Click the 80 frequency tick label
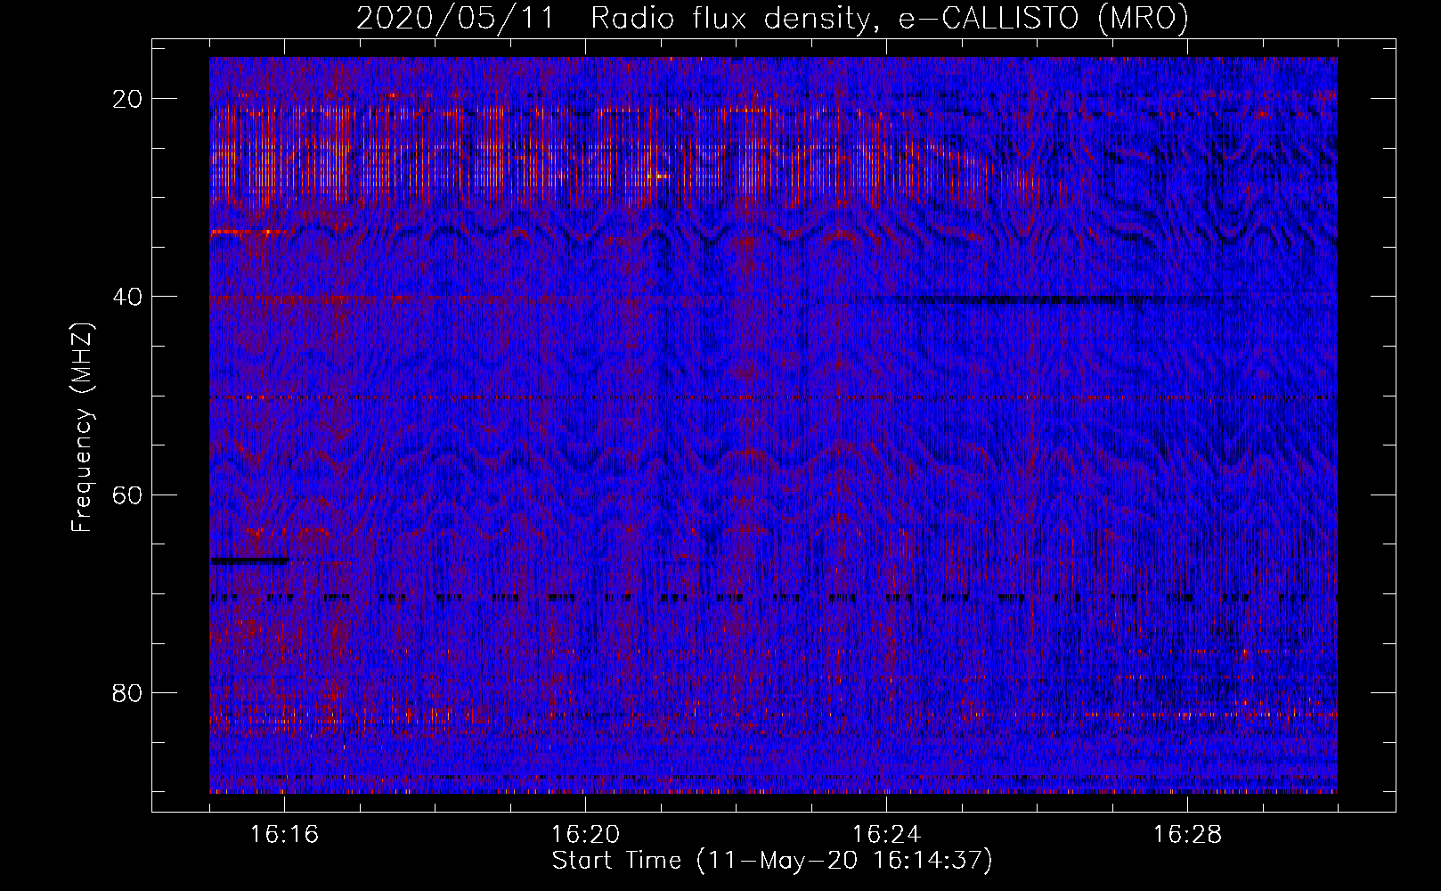 [x=128, y=692]
